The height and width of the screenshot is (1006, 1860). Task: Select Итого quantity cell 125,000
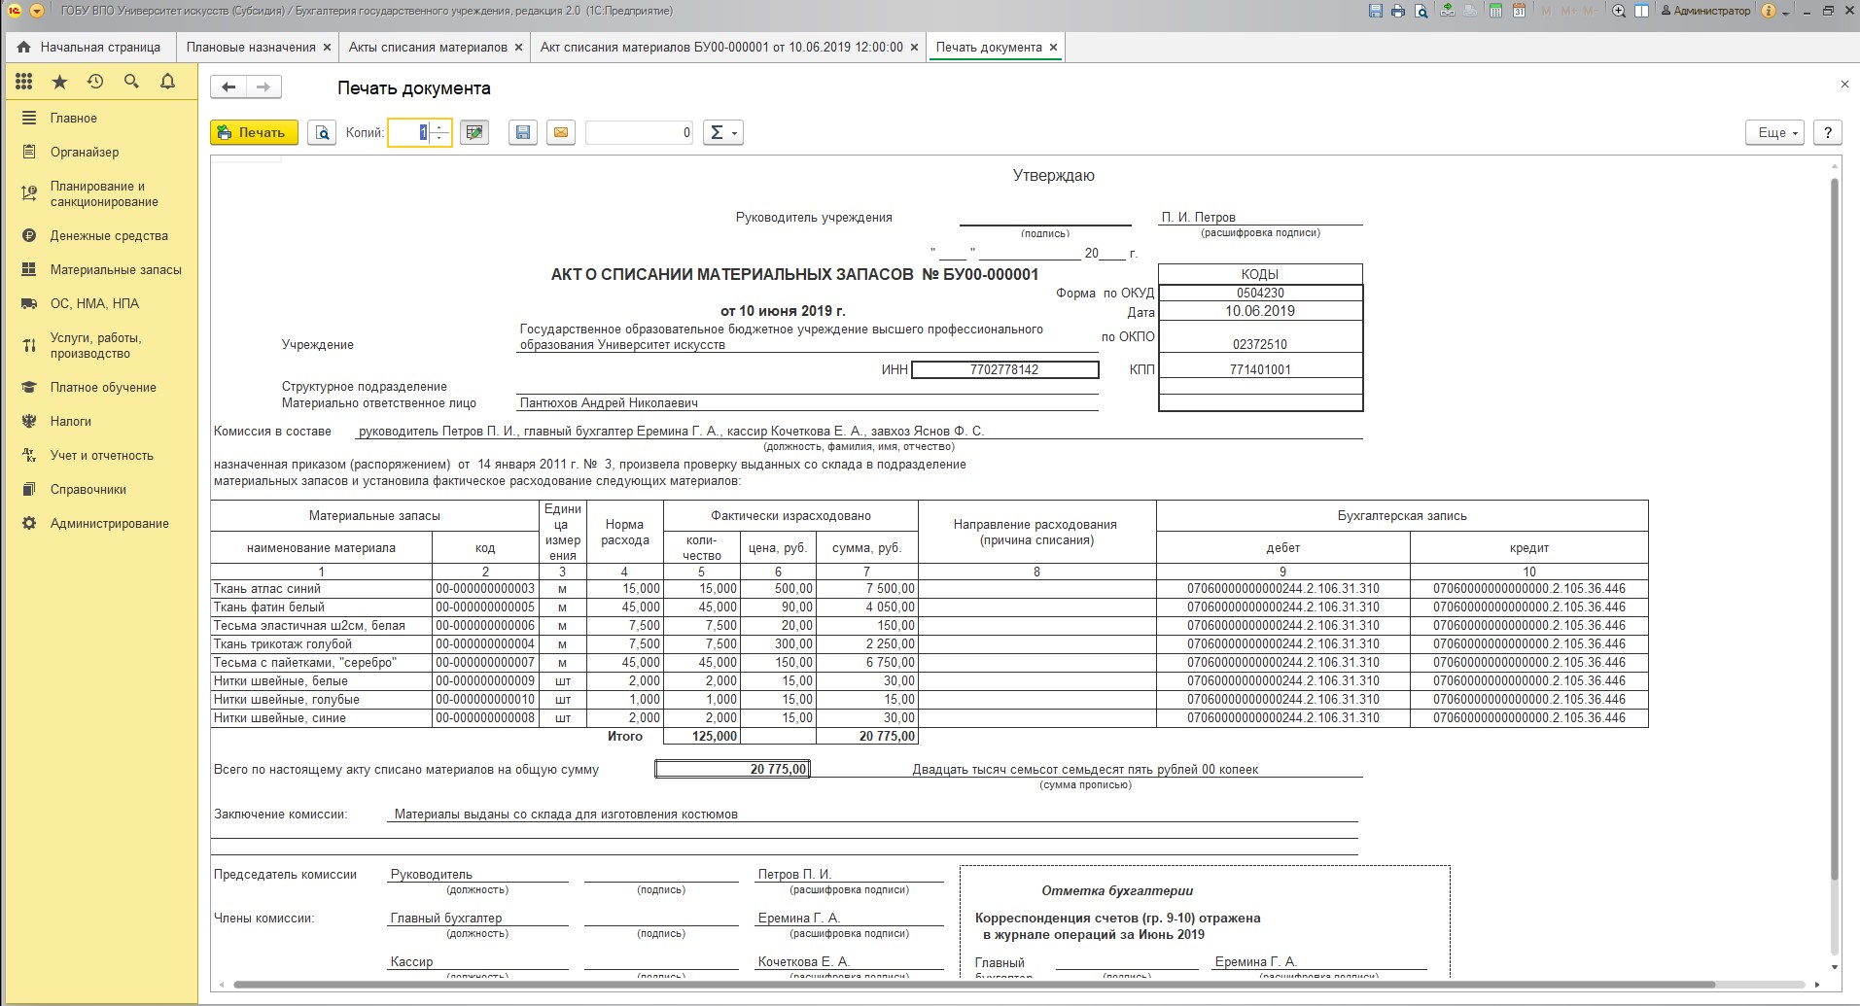701,736
